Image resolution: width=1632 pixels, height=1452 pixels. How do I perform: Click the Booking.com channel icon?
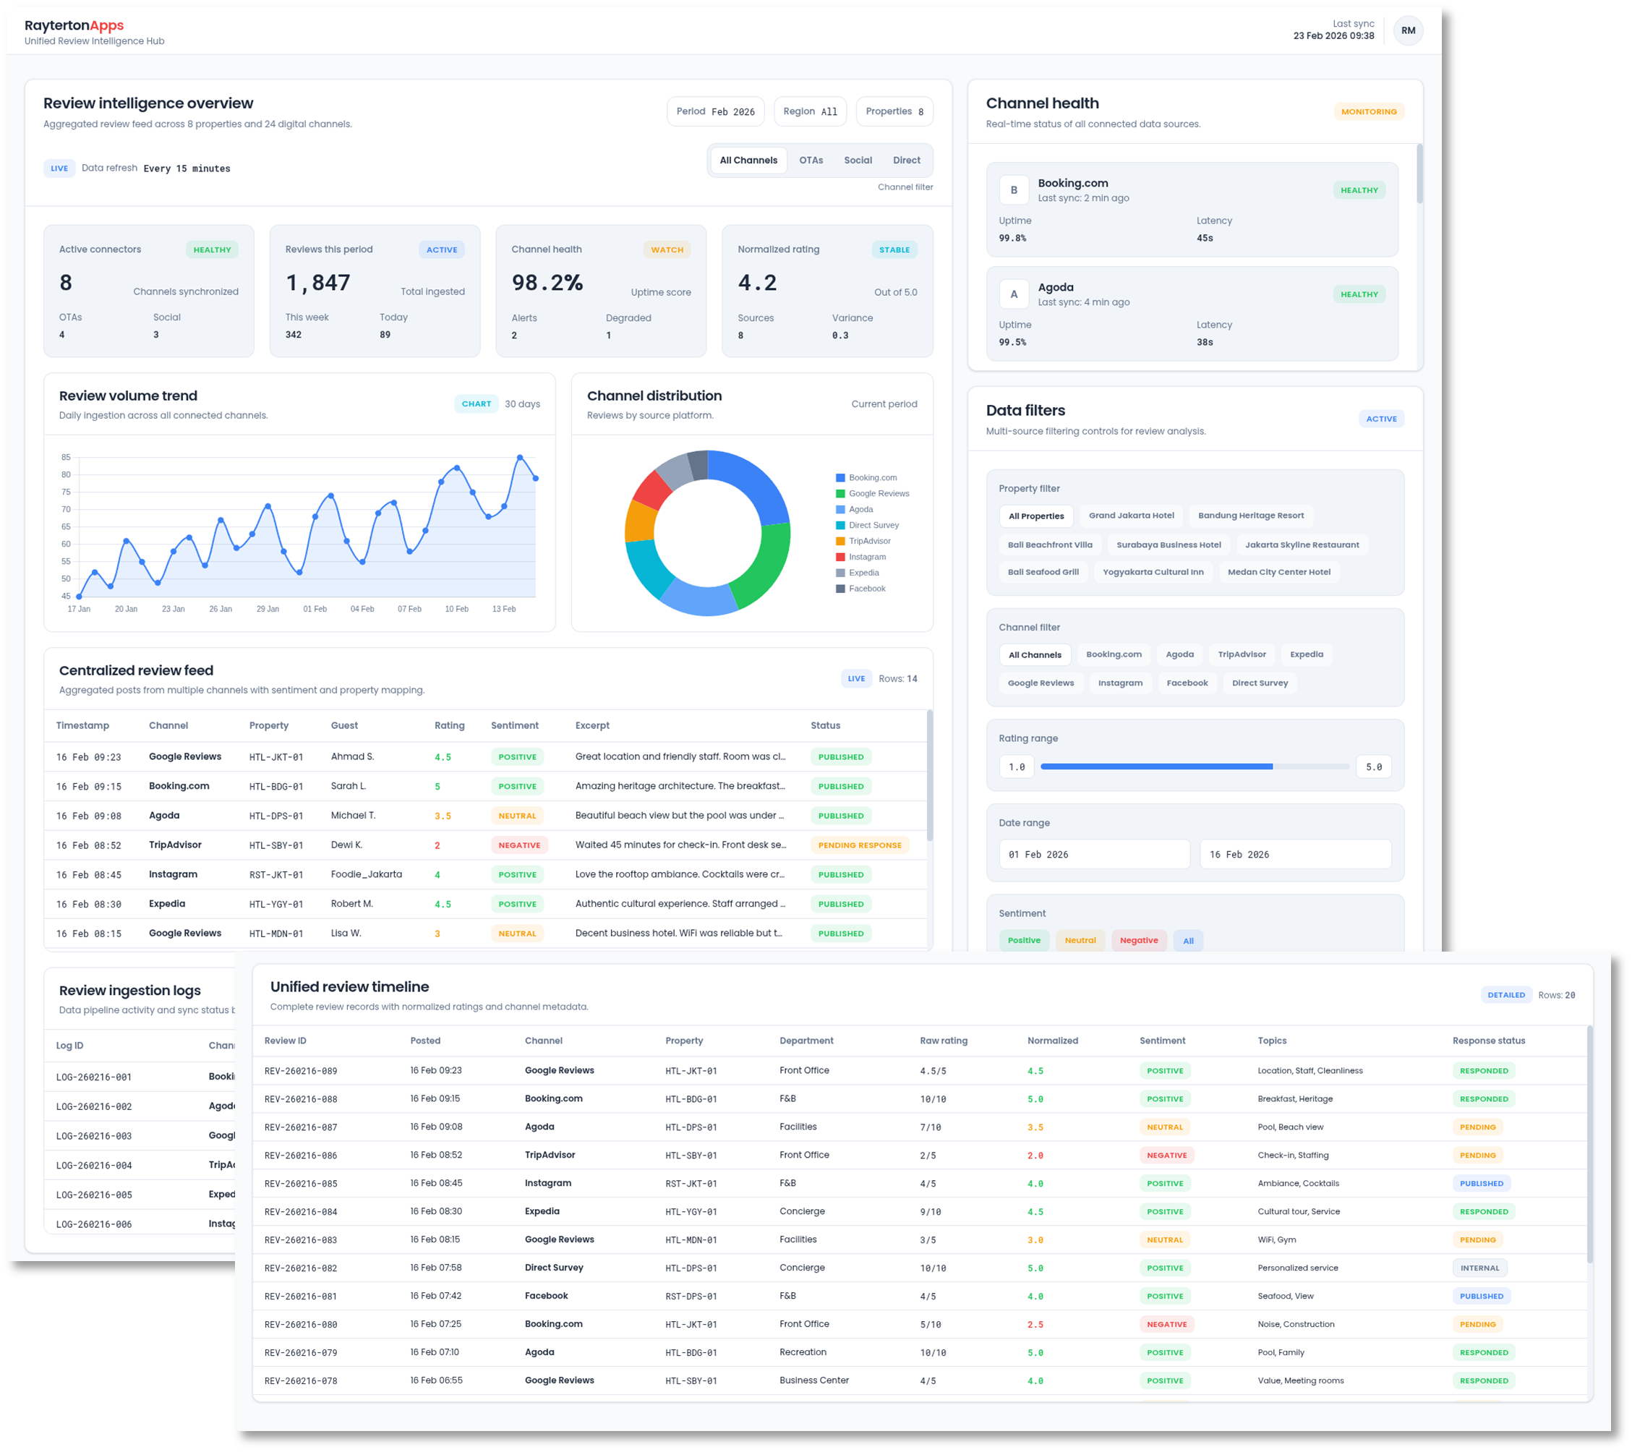tap(1014, 190)
